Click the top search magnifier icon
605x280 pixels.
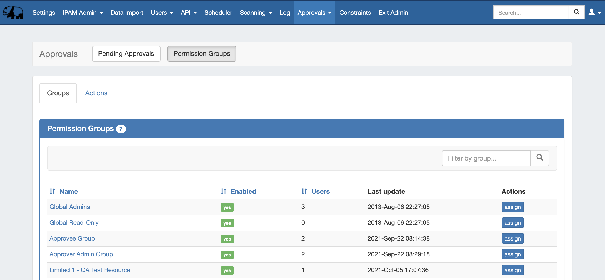(x=577, y=12)
